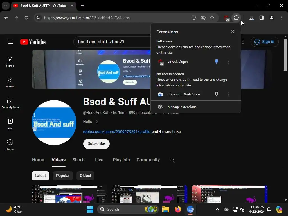
Task: Go to Home in YouTube sidebar
Action: pyautogui.click(x=10, y=62)
